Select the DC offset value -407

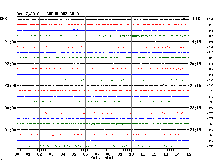coord(210,69)
